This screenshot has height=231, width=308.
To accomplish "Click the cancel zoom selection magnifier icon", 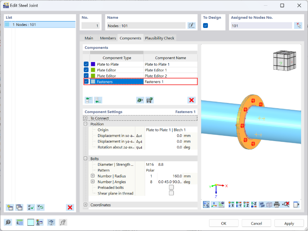I will 286,205.
